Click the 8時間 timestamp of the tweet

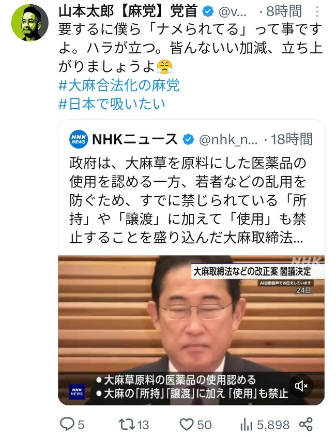tap(284, 11)
